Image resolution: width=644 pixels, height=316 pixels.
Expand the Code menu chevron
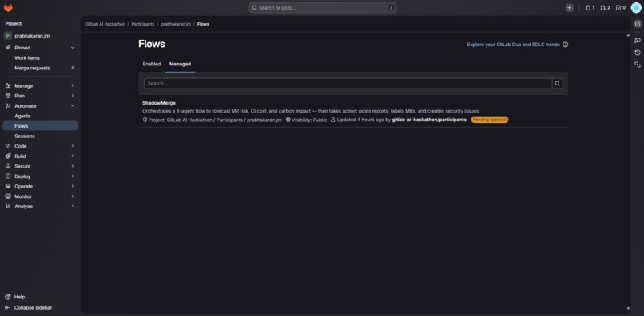[x=72, y=146]
